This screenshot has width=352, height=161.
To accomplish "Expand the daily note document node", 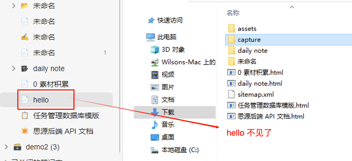I will (14, 68).
